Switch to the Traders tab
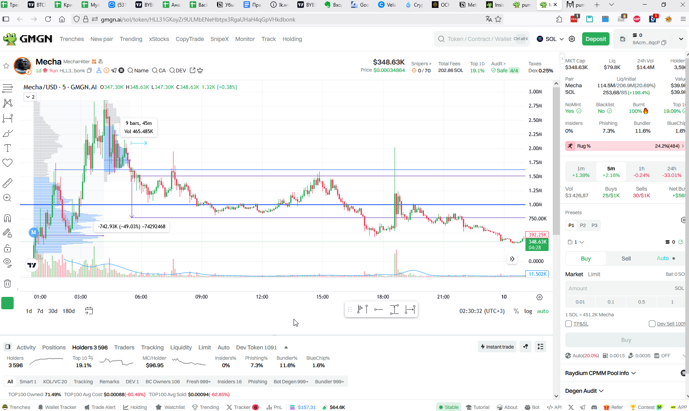 pyautogui.click(x=124, y=347)
